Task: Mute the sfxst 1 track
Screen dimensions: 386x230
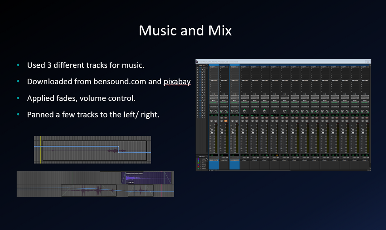Action: 297,121
